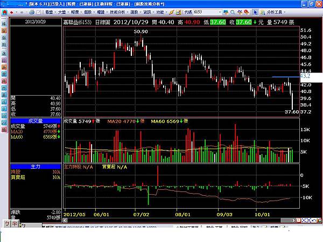Click the save disk icon before 代碼
The height and width of the screenshot is (242, 323).
(x=178, y=12)
